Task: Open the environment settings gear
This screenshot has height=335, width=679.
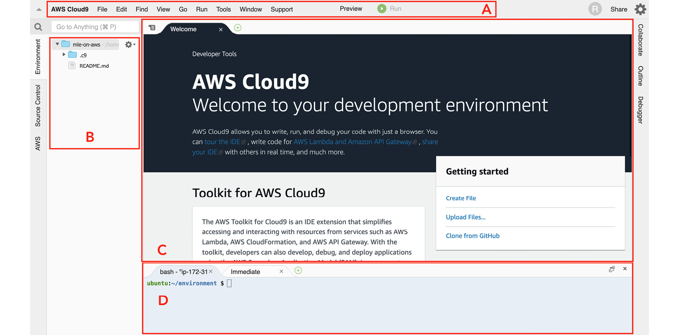Action: (x=130, y=44)
